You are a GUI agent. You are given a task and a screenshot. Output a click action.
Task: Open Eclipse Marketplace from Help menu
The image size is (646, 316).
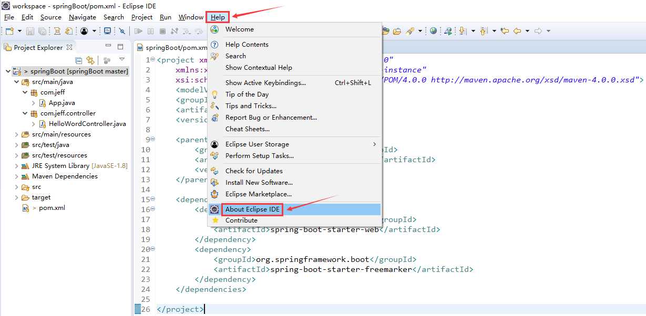click(x=294, y=194)
